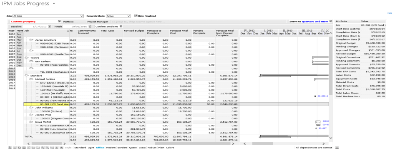Select the Borders style option
Viewport: 395px width, 153px height.
tap(123, 148)
